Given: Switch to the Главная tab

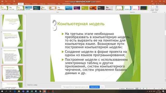Looking at the screenshot, I should [9, 4].
